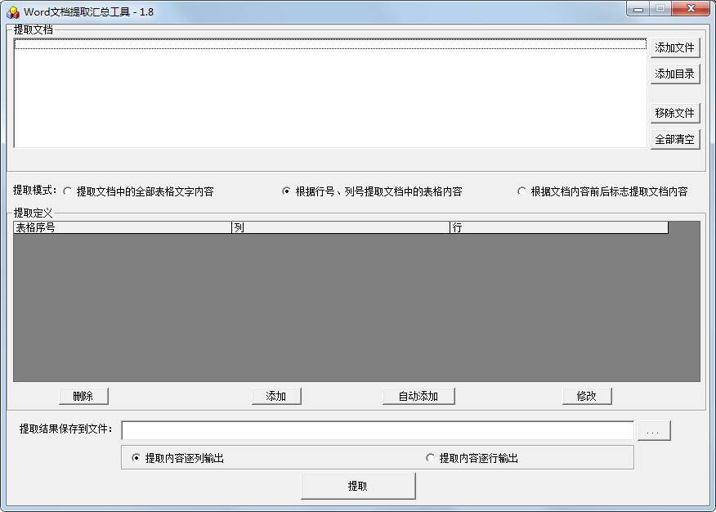Select 根据文档内容前后标志提取文档内容 mode
This screenshot has width=716, height=512.
(521, 191)
